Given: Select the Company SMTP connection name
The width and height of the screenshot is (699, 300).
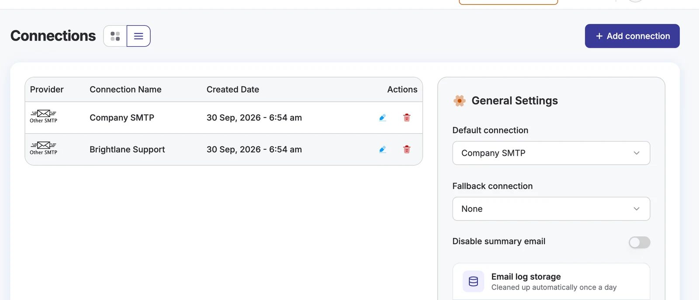Looking at the screenshot, I should [122, 117].
